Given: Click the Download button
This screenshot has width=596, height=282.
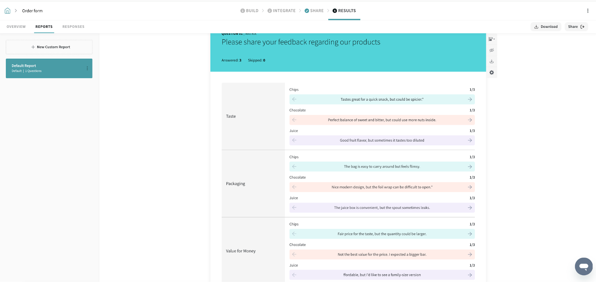Looking at the screenshot, I should pos(546,27).
